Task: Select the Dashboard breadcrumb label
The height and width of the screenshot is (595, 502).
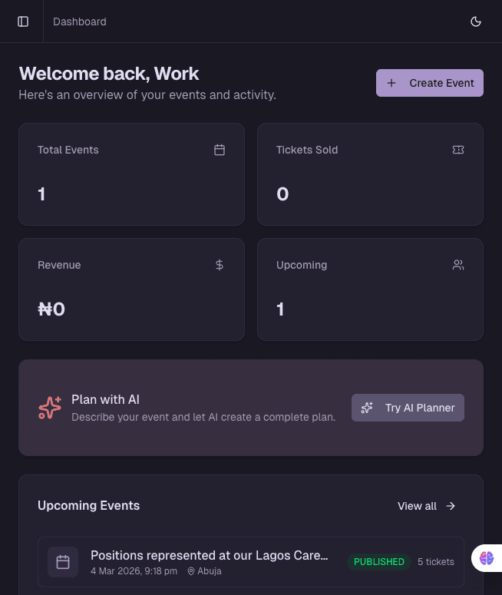Action: point(80,21)
